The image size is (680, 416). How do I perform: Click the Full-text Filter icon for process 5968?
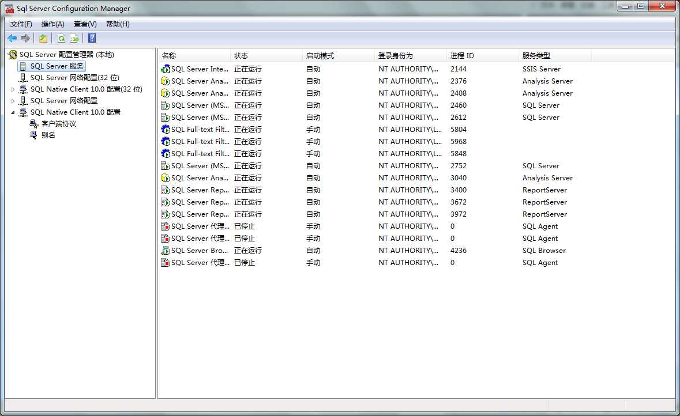[x=165, y=142]
